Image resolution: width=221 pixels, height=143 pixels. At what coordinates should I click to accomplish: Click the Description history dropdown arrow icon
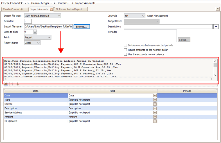(216, 27)
